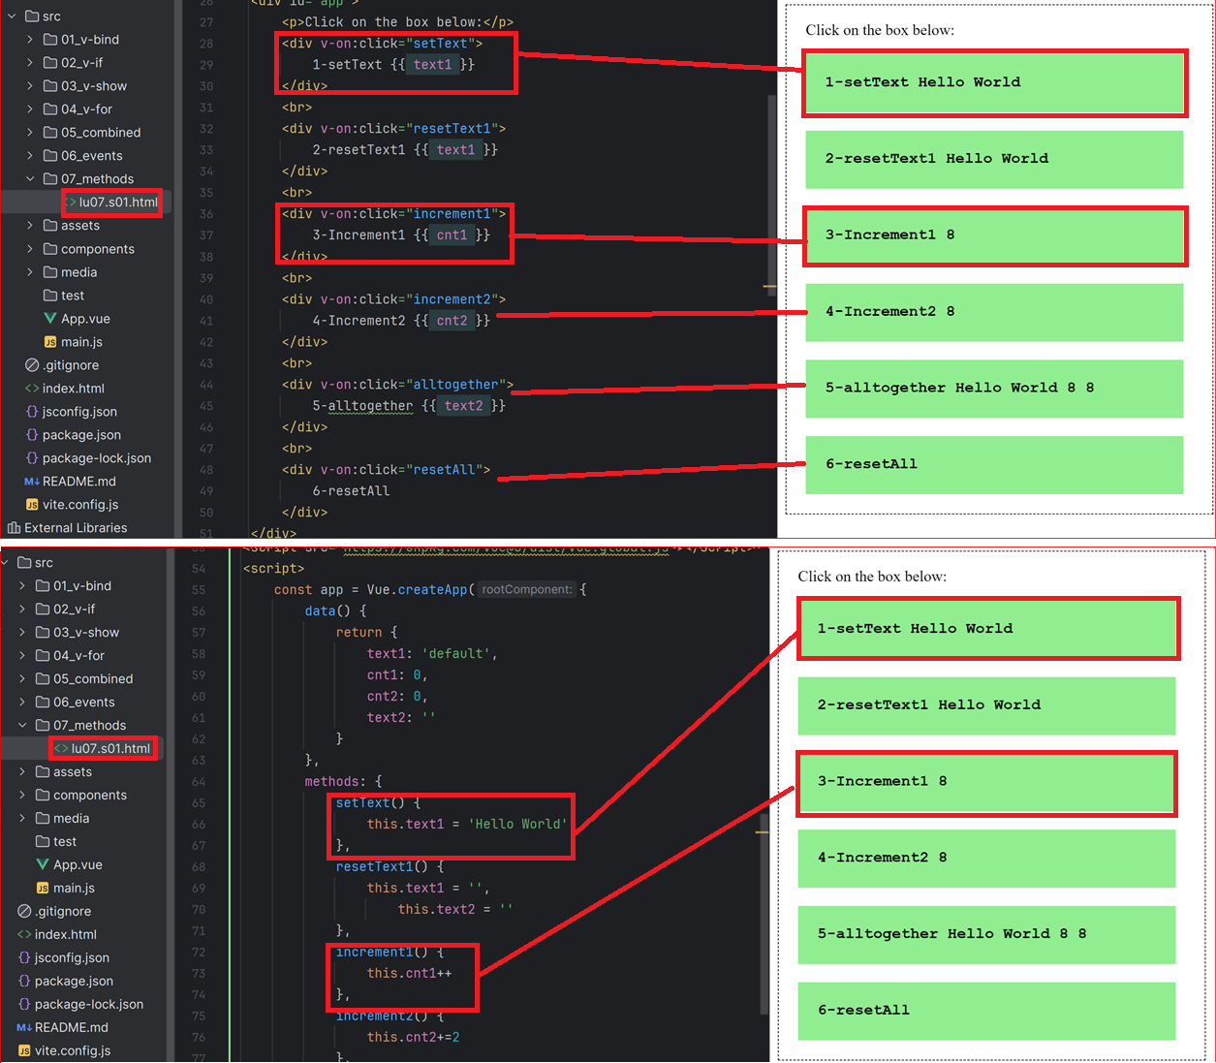Click the '5-alltogether' box in the upper preview
Image resolution: width=1216 pixels, height=1063 pixels.
click(994, 389)
